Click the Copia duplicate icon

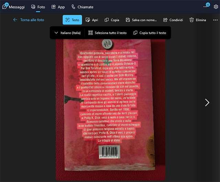(107, 20)
